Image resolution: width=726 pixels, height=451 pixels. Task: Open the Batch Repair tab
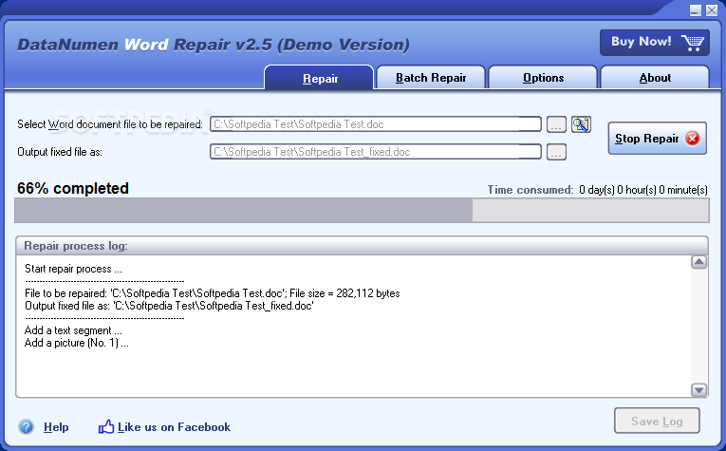pos(431,77)
